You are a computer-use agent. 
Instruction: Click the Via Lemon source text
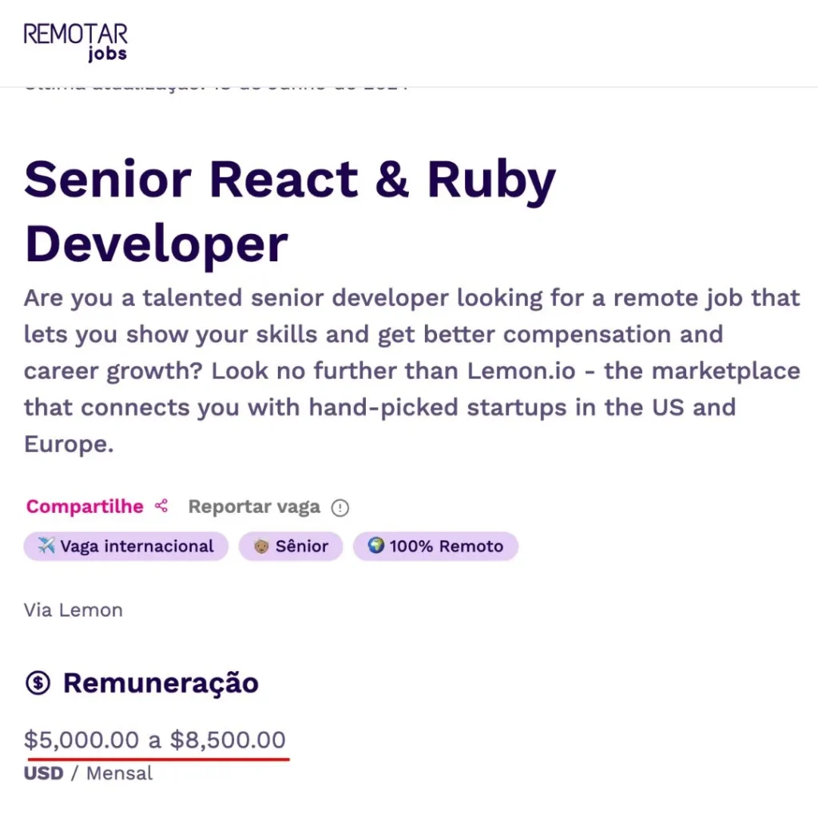coord(73,610)
